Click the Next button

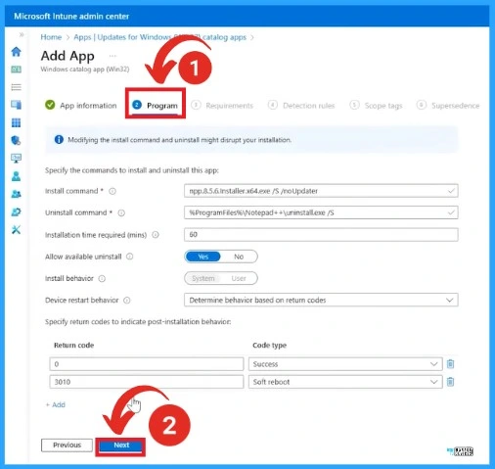point(121,446)
